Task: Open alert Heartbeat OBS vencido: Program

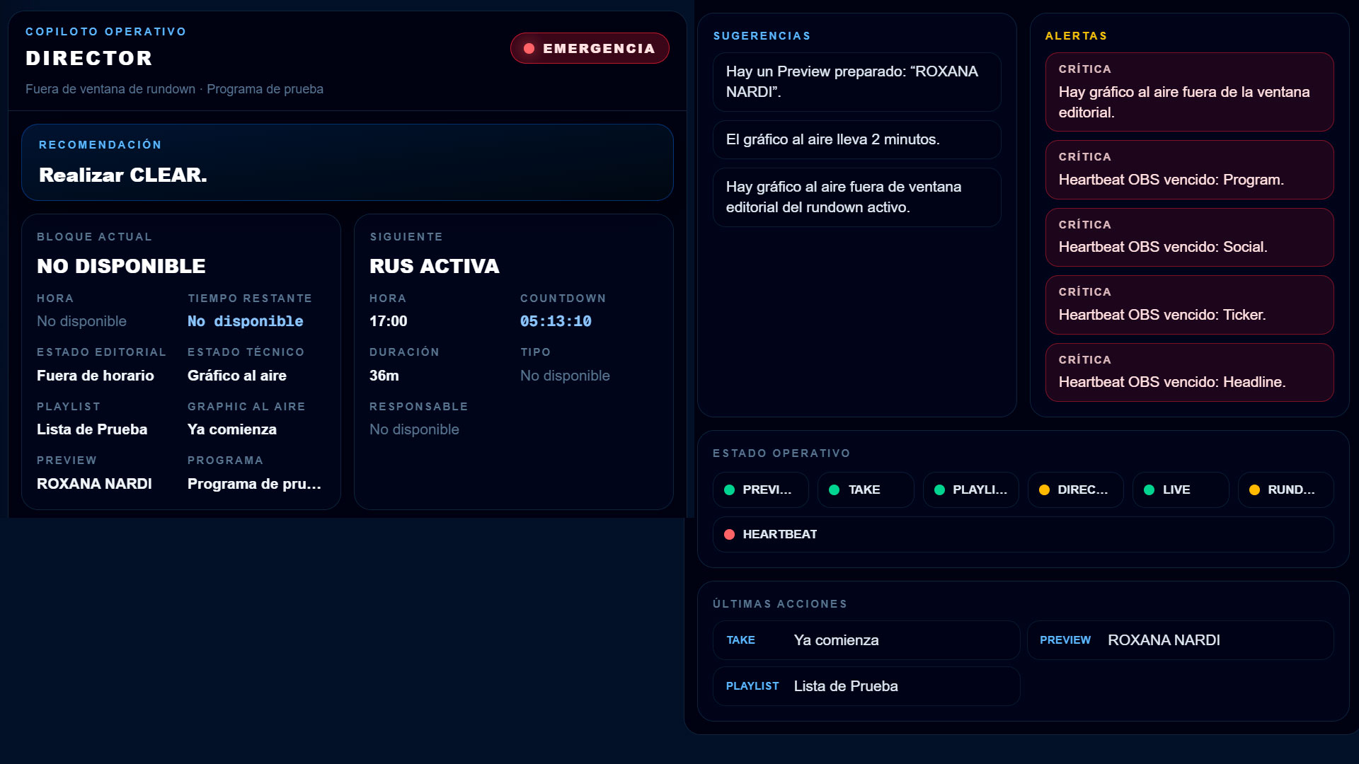Action: (1190, 170)
